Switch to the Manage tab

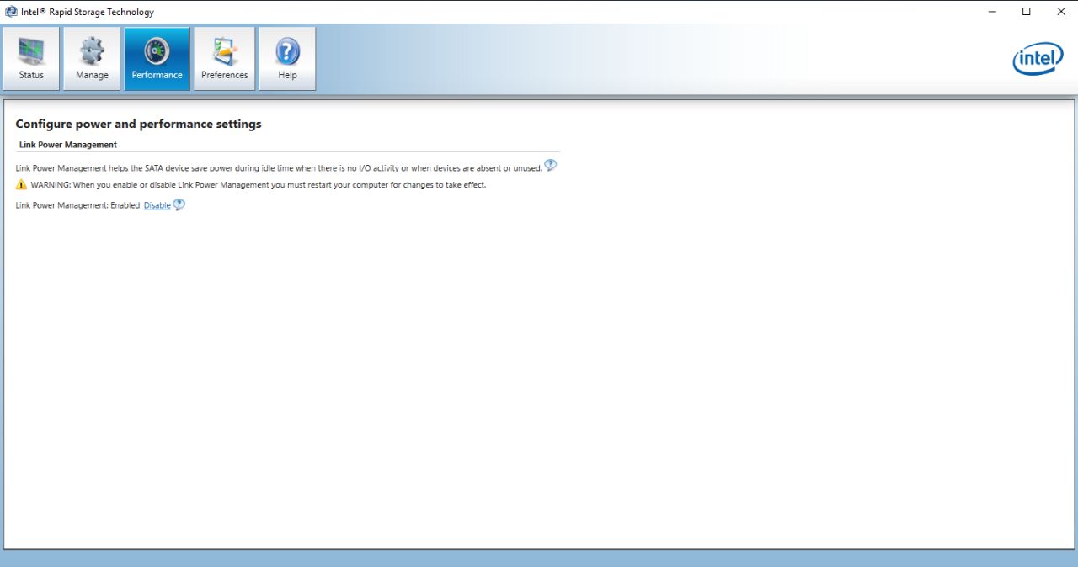92,58
